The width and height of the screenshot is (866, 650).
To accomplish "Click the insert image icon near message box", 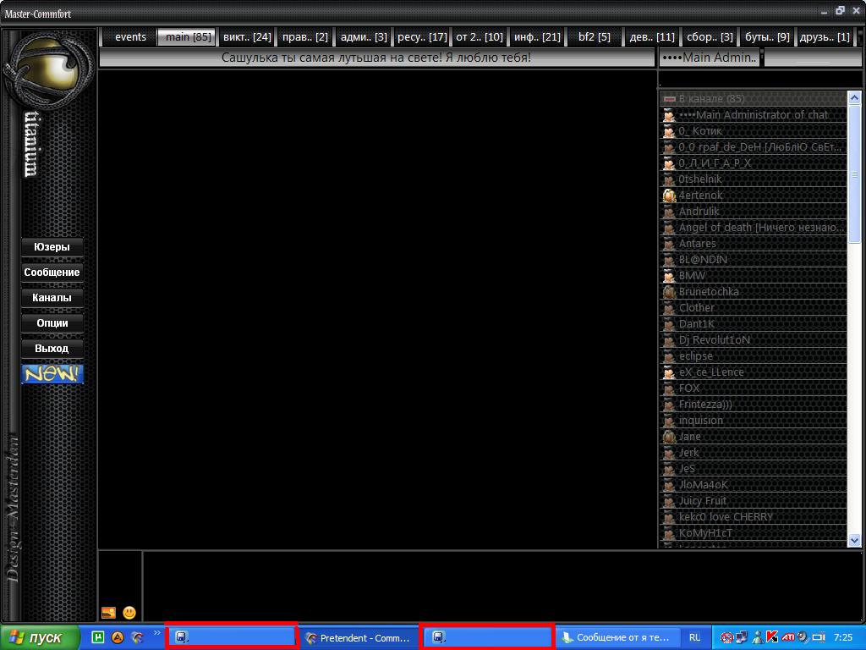I will 108,612.
